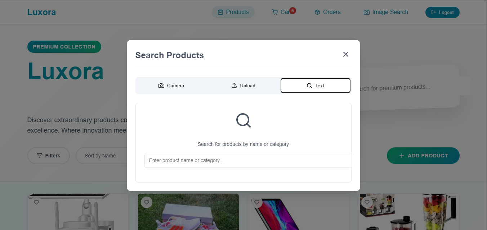Open the Products page in navbar
487x230 pixels.
click(x=233, y=12)
